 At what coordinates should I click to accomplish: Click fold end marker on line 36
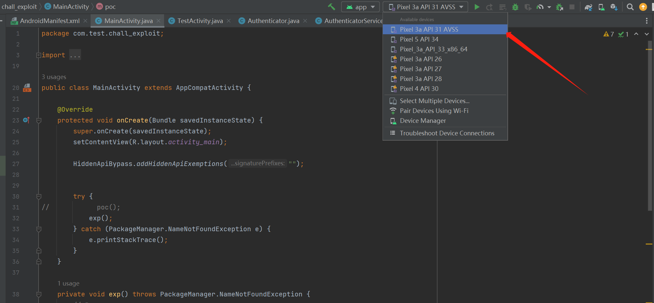pyautogui.click(x=39, y=262)
